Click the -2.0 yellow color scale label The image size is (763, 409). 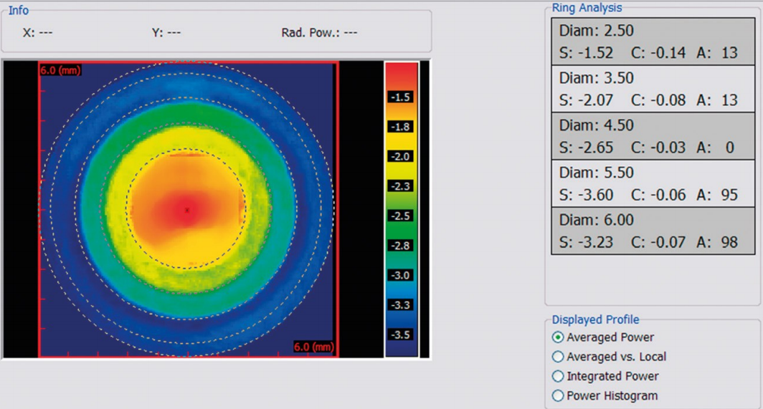(x=400, y=156)
